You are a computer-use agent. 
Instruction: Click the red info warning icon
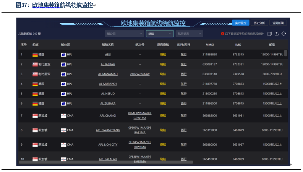coord(222,34)
